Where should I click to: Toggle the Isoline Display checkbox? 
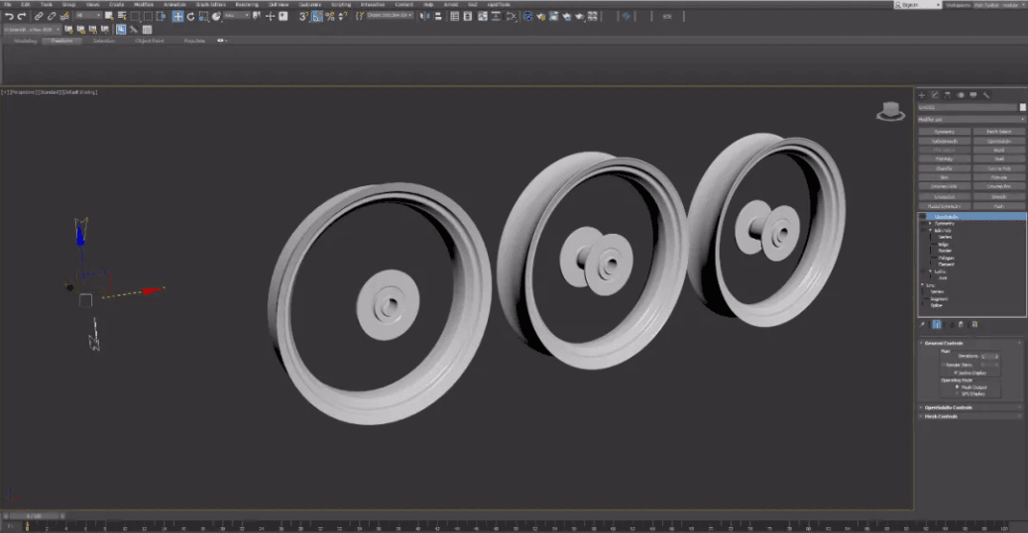pyautogui.click(x=957, y=373)
